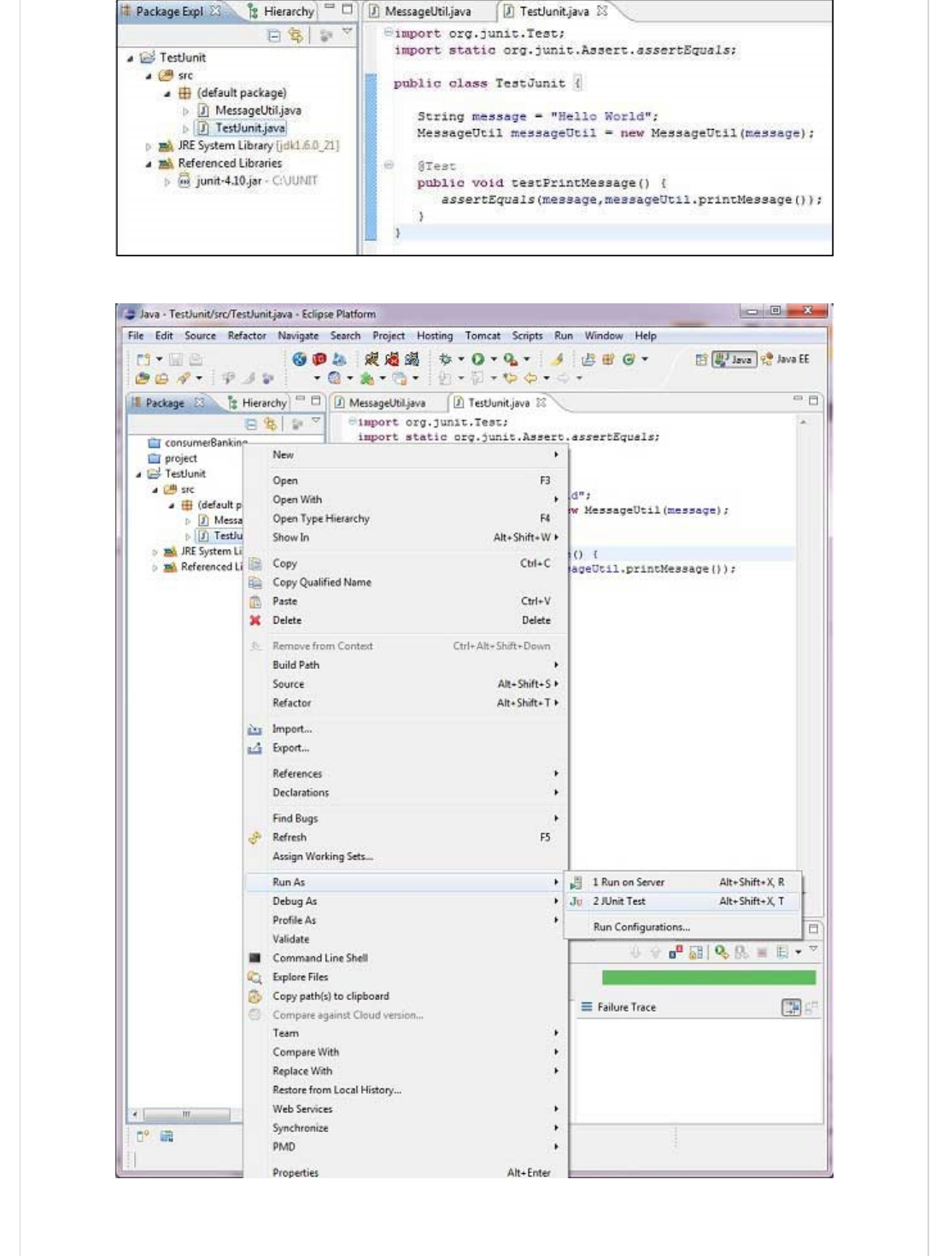This screenshot has width=948, height=1256.
Task: Click '(default package)' in the upper tree
Action: pyautogui.click(x=242, y=93)
